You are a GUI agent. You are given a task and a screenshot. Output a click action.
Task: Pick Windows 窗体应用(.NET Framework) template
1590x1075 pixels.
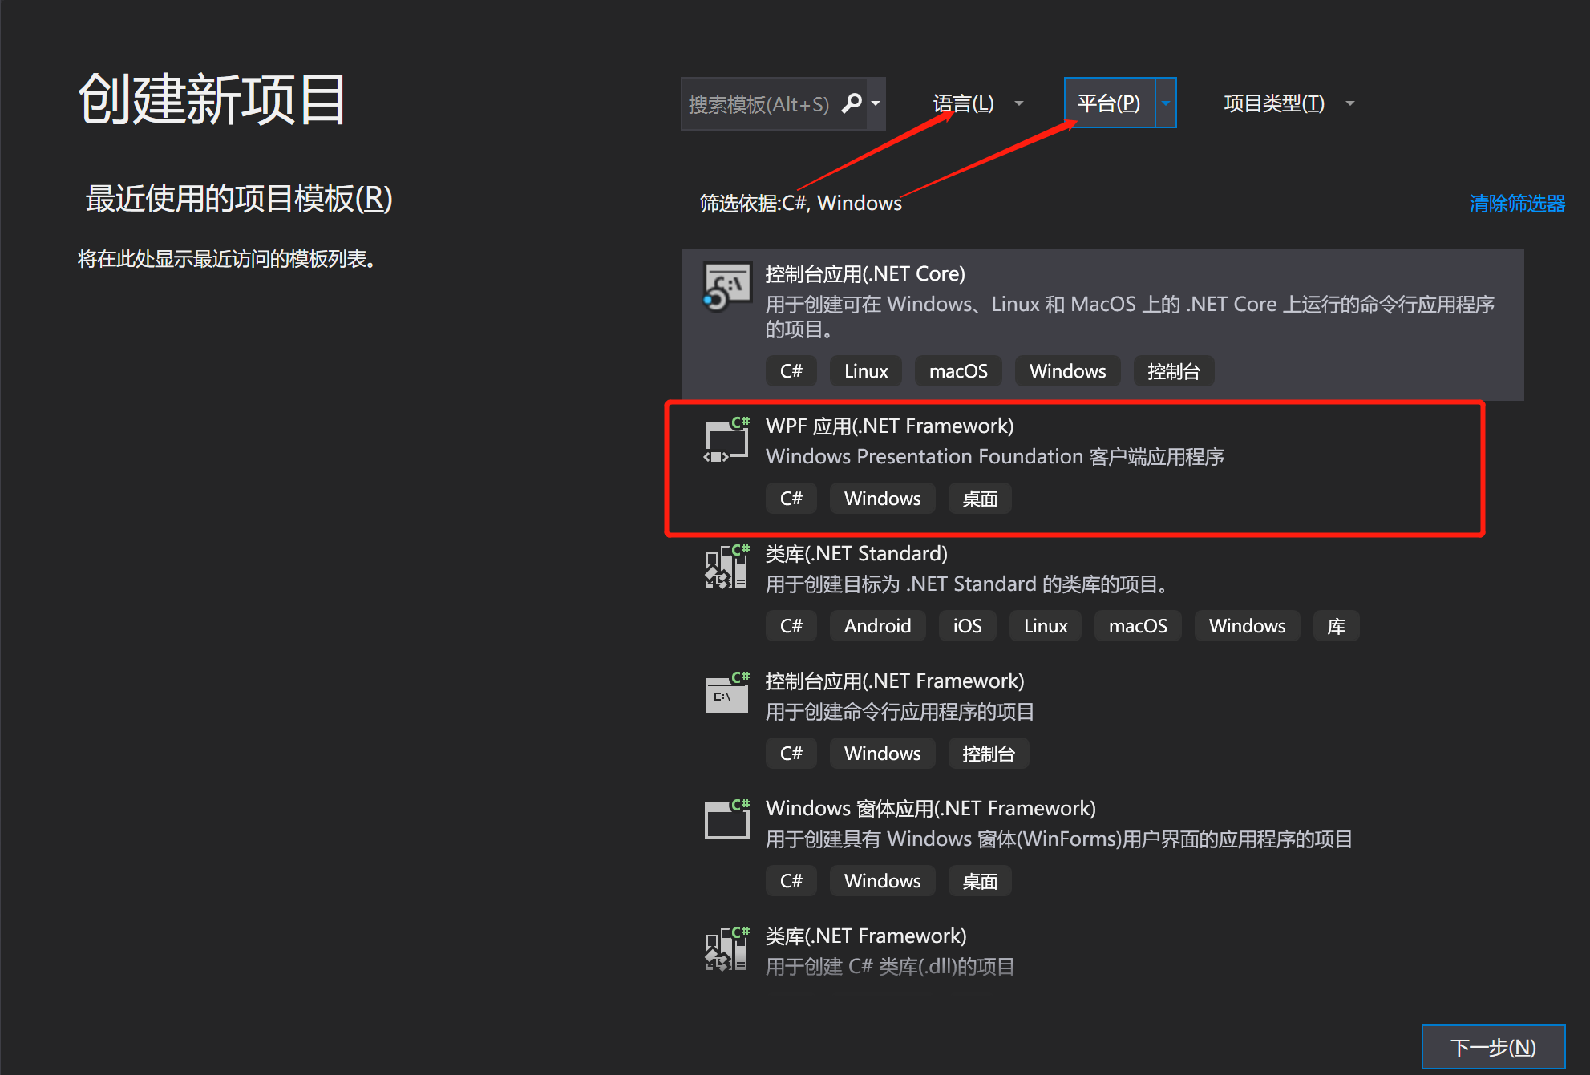[930, 809]
